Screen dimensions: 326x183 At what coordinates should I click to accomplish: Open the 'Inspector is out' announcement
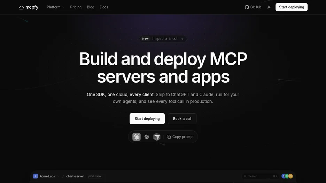pos(163,39)
